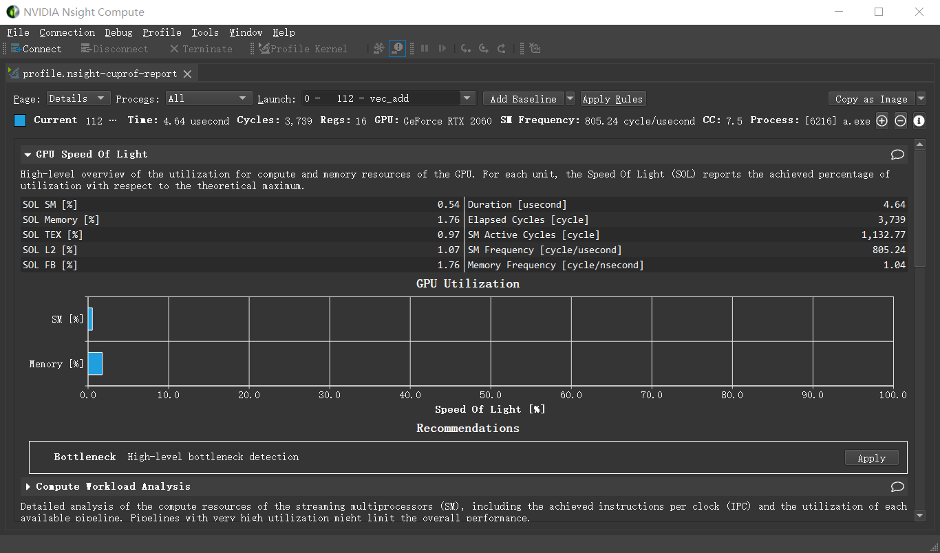Click the Recommendations heading
940x553 pixels.
[468, 429]
